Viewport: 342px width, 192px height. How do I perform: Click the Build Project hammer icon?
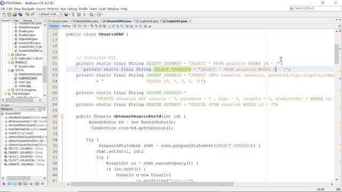point(73,14)
